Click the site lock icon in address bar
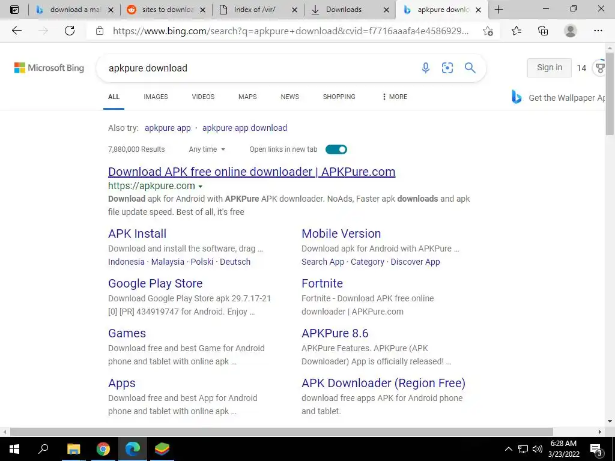615x461 pixels. tap(100, 31)
